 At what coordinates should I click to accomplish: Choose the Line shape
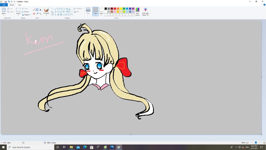53,9
